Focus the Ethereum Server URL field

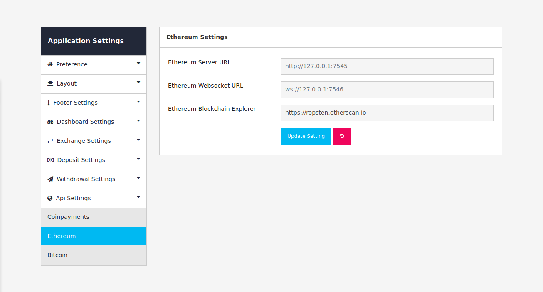click(x=387, y=66)
